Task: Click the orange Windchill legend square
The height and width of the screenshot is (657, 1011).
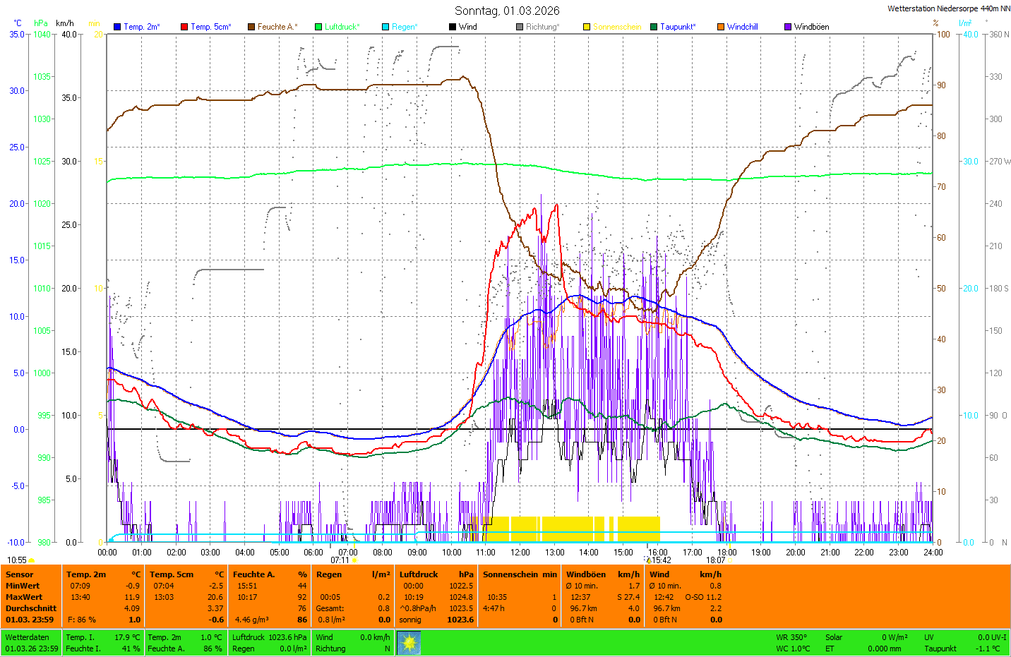Action: click(721, 27)
